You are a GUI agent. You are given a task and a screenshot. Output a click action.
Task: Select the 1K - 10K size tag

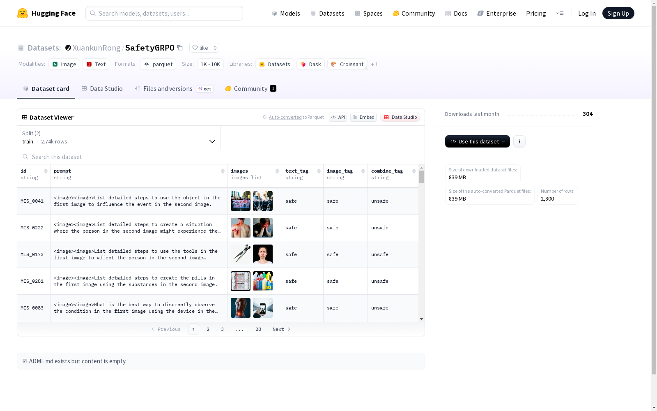pos(210,64)
